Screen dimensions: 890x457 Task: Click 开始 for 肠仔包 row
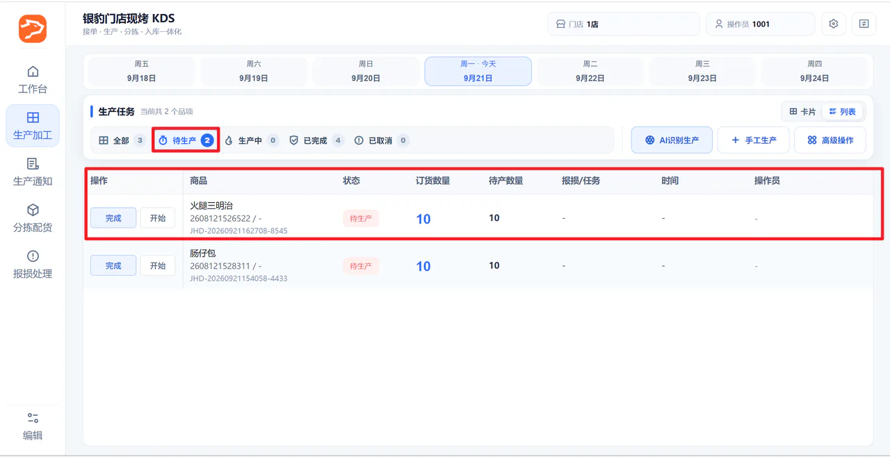[158, 265]
